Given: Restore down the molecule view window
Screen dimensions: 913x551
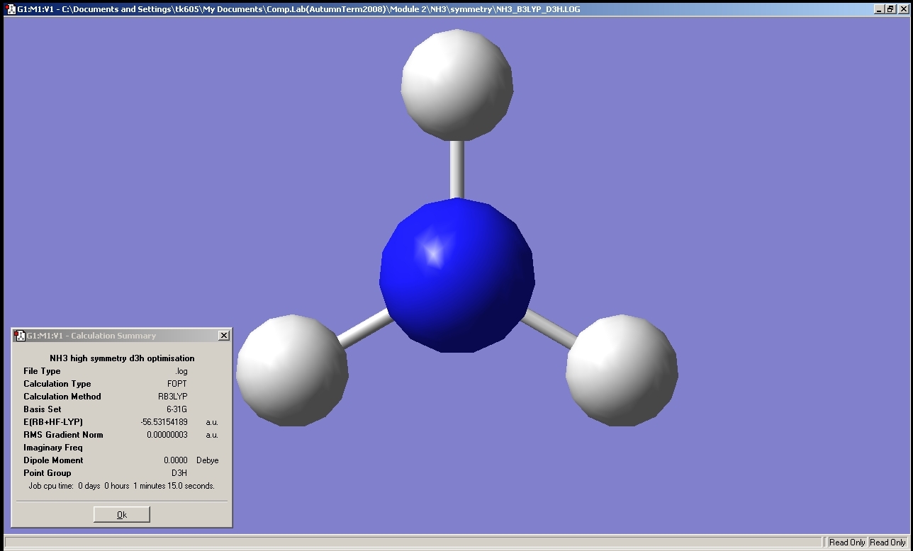Looking at the screenshot, I should [890, 9].
